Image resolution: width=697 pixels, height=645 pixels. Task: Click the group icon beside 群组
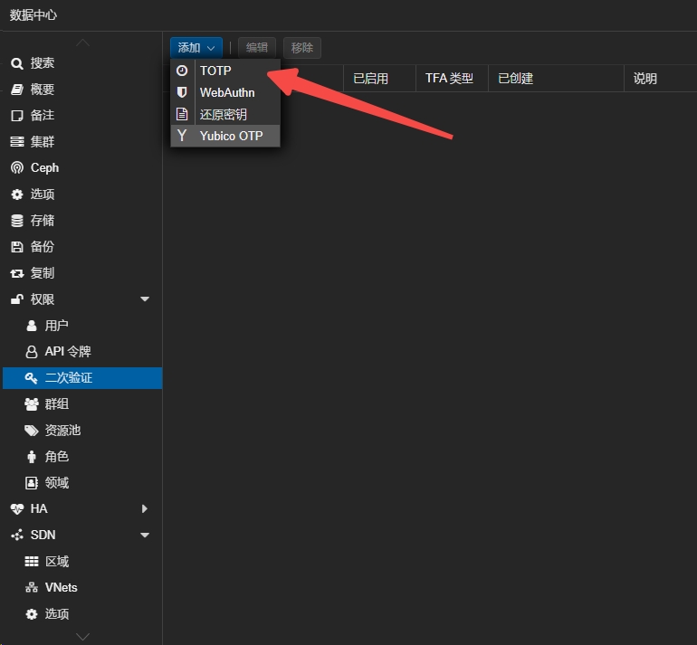click(x=32, y=404)
